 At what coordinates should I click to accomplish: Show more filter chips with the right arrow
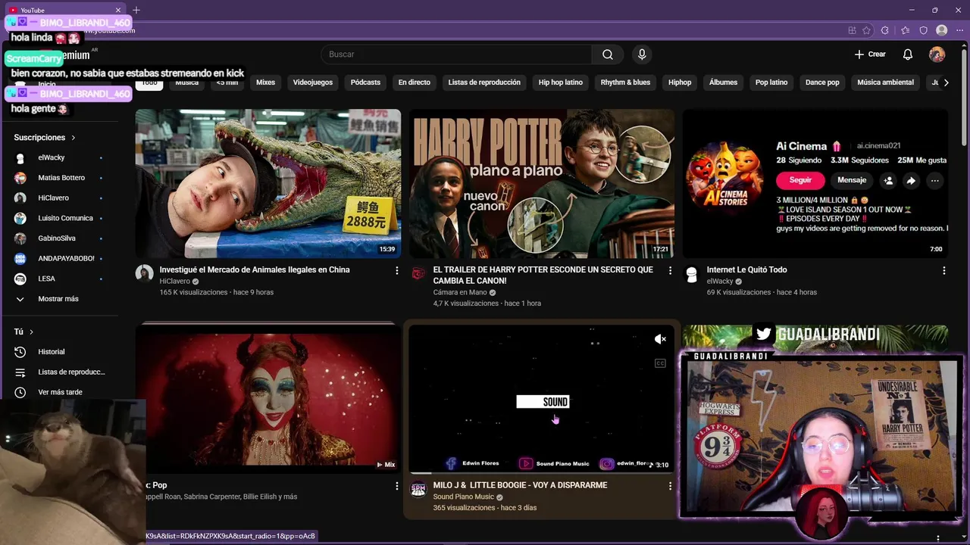946,83
